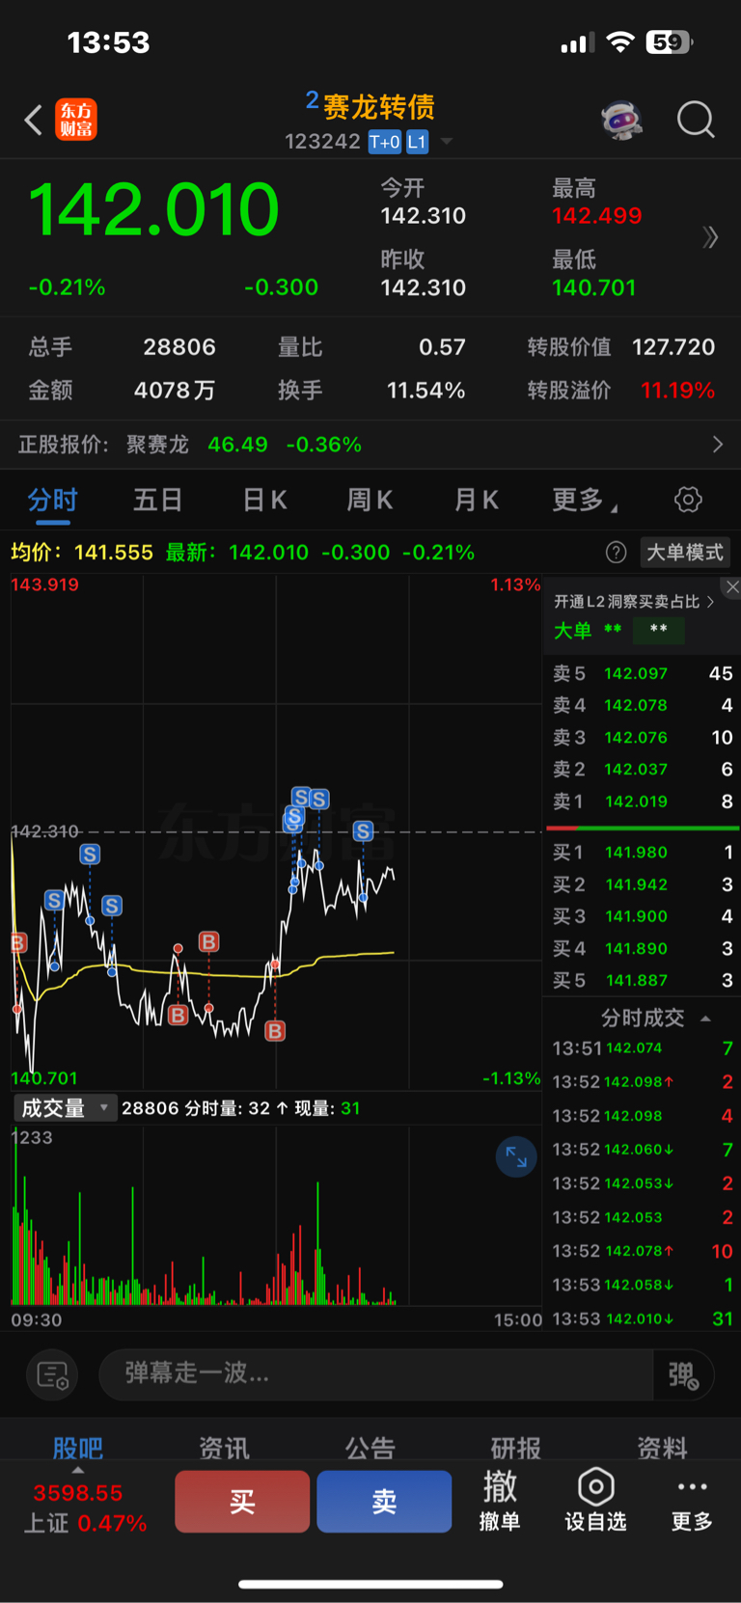Expand more quote data with double chevron
The width and height of the screenshot is (741, 1603).
pyautogui.click(x=710, y=237)
